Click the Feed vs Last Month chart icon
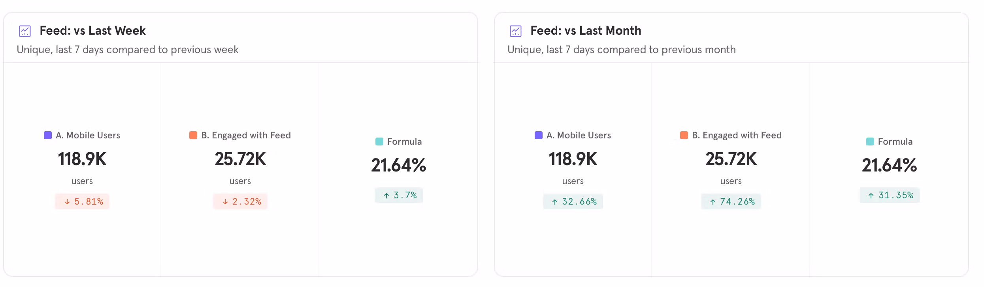This screenshot has width=984, height=287. click(x=516, y=31)
